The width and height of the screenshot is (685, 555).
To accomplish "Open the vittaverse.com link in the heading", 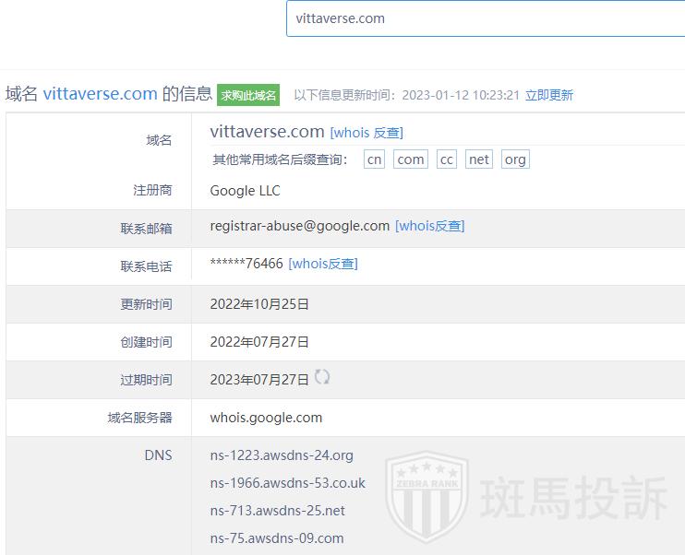I will point(100,93).
